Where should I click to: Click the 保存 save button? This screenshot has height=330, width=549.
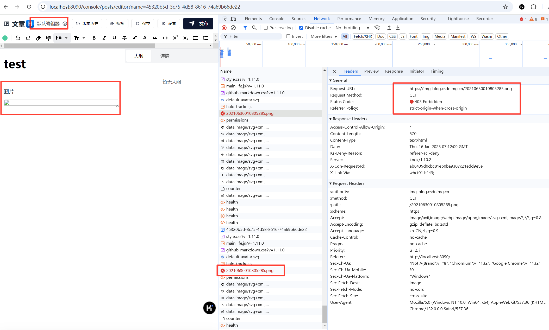(143, 23)
